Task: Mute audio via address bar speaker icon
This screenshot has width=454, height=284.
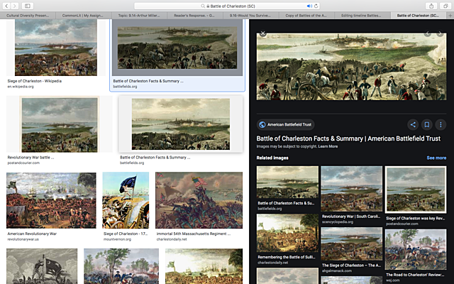Action: pyautogui.click(x=309, y=6)
